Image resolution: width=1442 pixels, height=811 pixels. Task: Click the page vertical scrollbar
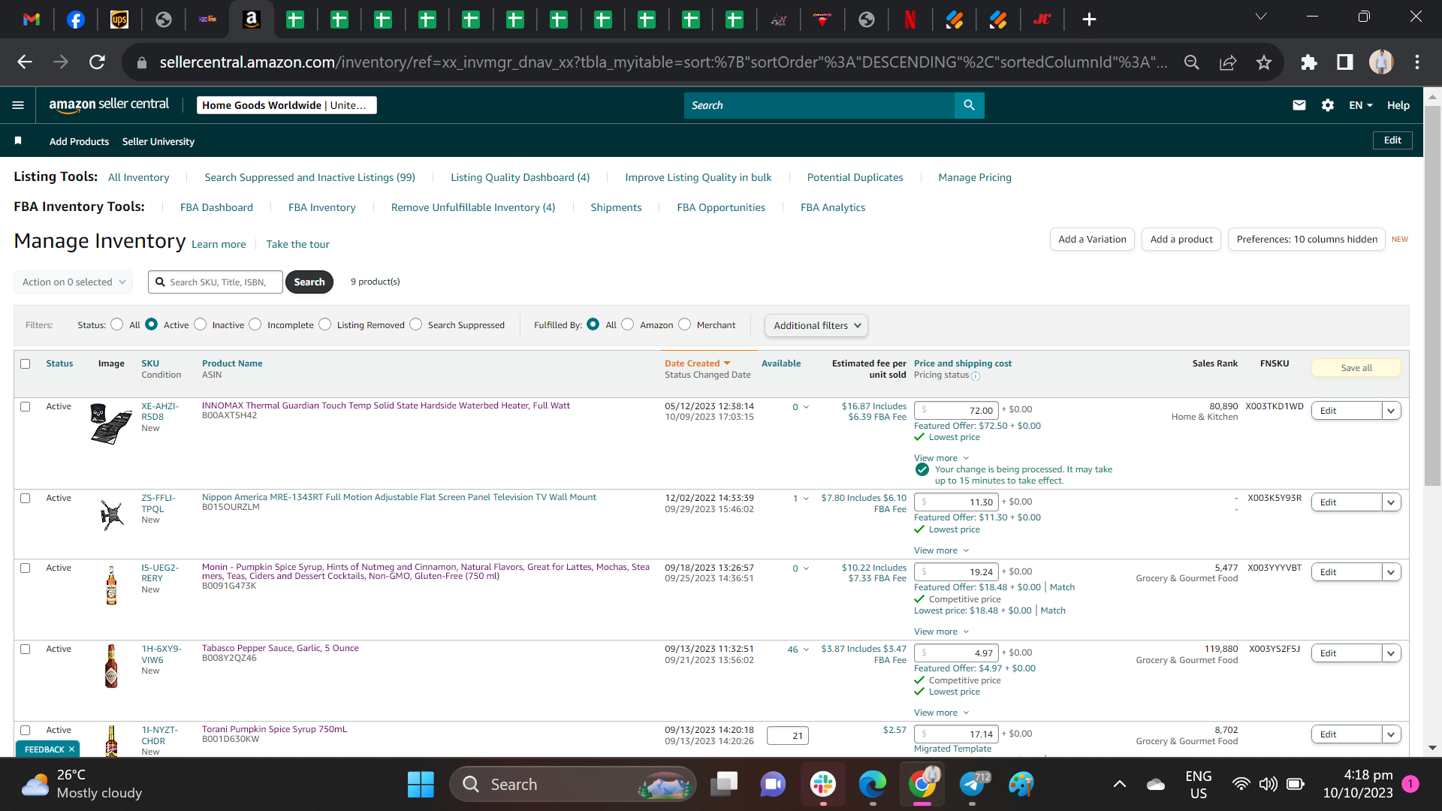pos(1432,297)
